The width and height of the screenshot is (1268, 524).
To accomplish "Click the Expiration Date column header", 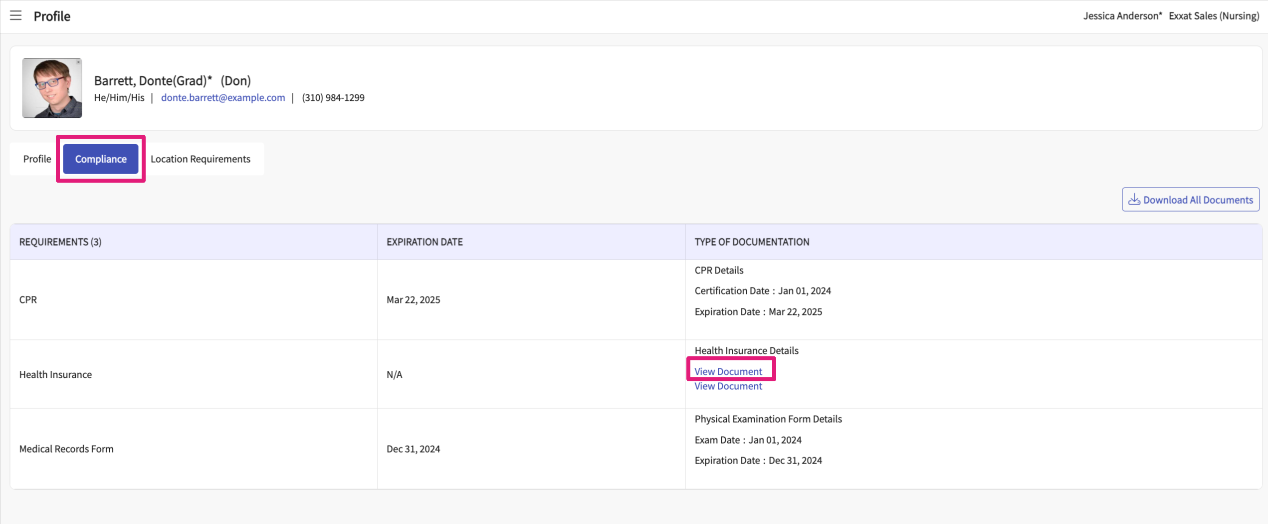I will pyautogui.click(x=424, y=242).
